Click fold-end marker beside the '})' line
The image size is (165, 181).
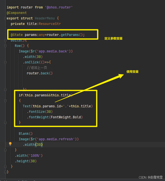click(x=5, y=90)
